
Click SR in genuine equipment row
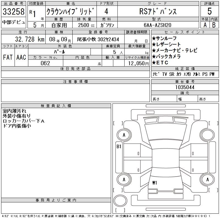click(171, 74)
